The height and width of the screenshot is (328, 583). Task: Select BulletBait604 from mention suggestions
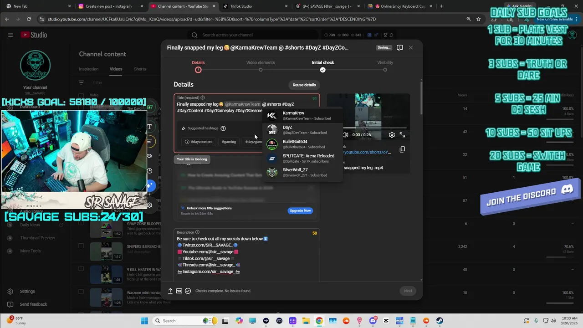point(302,144)
